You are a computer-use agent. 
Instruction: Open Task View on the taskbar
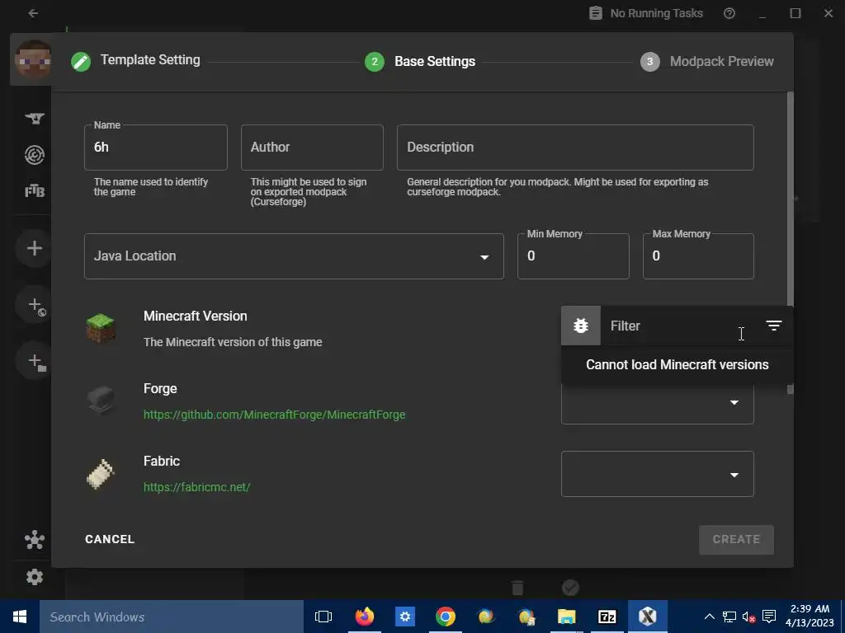coord(323,617)
